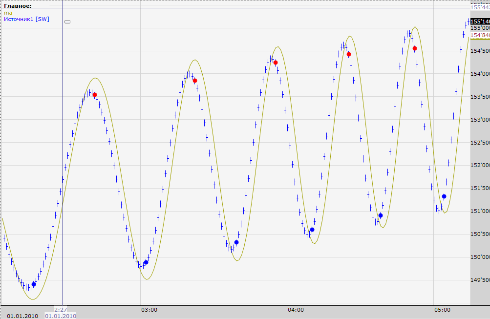The image size is (490, 319).
Task: Click the 03:00 time axis label
Action: point(149,310)
